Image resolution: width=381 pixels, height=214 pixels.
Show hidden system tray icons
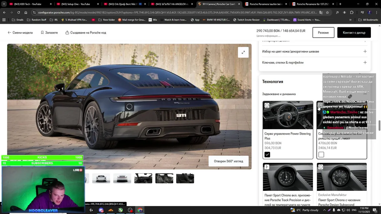click(x=324, y=210)
